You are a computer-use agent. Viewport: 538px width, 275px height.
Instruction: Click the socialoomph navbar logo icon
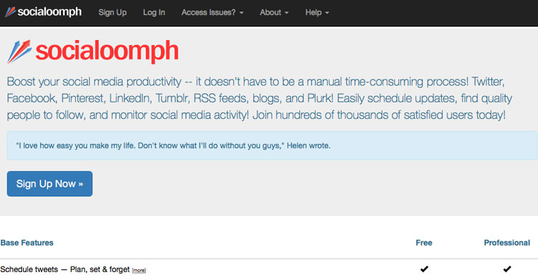pos(10,12)
